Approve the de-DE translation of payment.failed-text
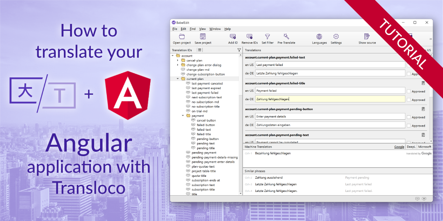 (409, 74)
